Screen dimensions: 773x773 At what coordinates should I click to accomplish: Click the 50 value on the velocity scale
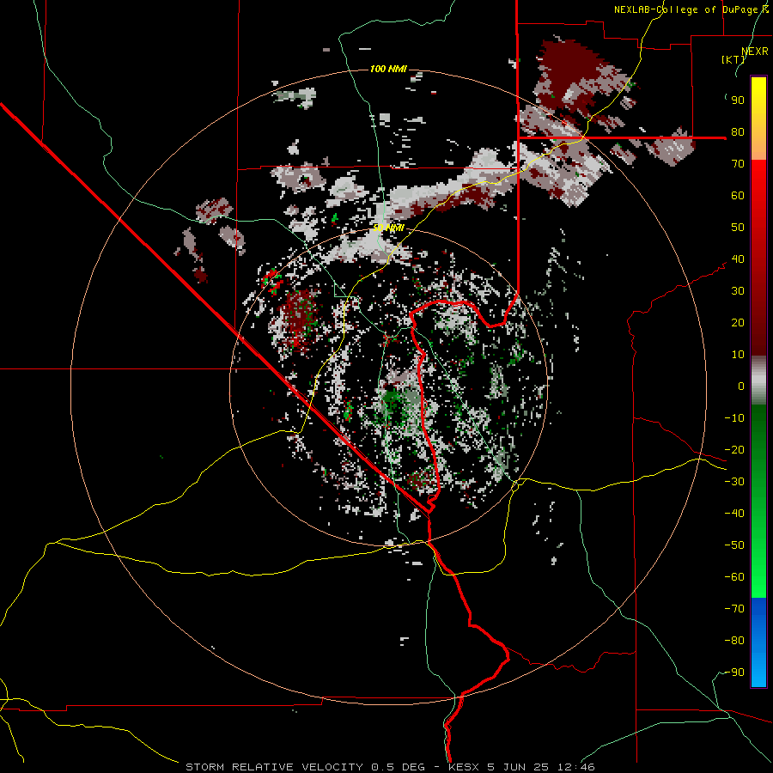(738, 228)
